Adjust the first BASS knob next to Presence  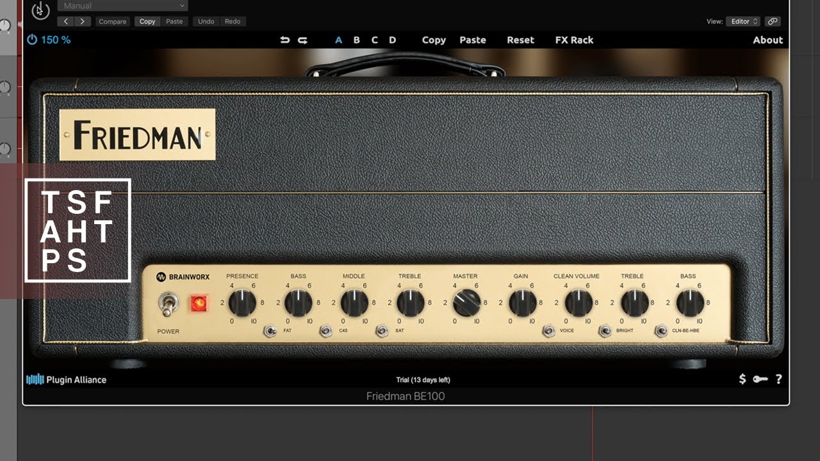click(298, 303)
